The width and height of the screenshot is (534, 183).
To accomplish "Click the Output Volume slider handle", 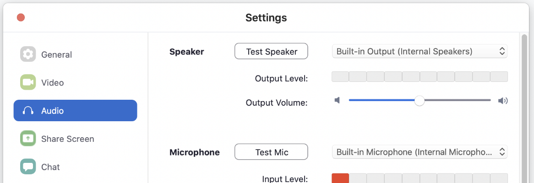I will tap(419, 100).
